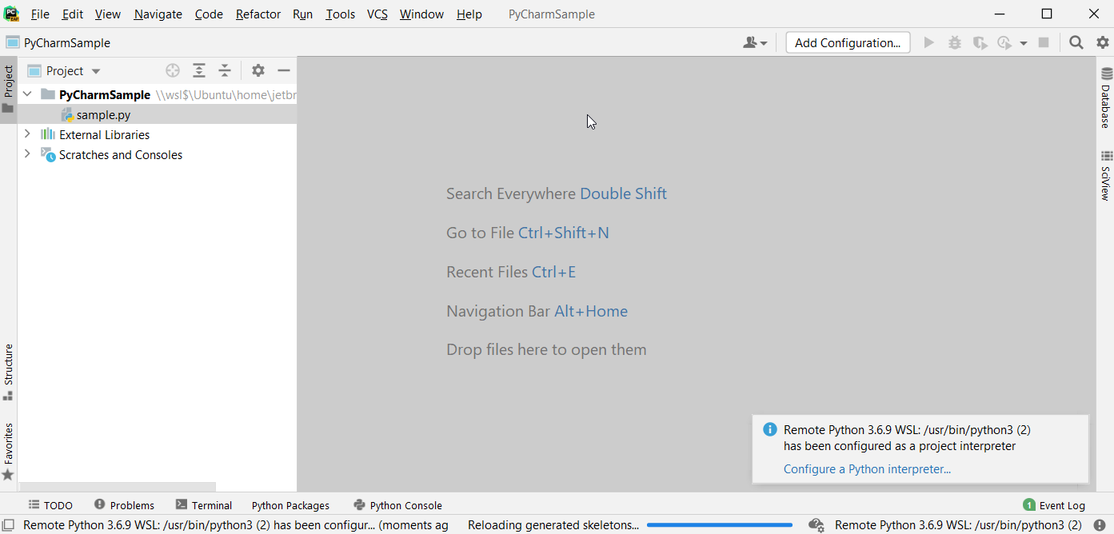Click the skeletons reloading progress bar
Viewport: 1114px width, 534px height.
click(x=720, y=525)
